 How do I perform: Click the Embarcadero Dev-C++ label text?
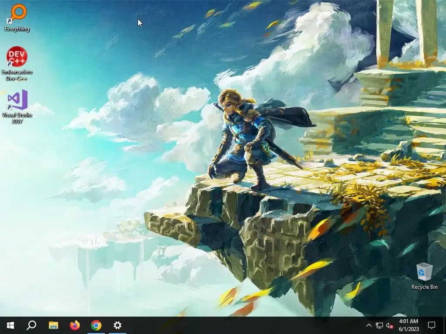(17, 75)
